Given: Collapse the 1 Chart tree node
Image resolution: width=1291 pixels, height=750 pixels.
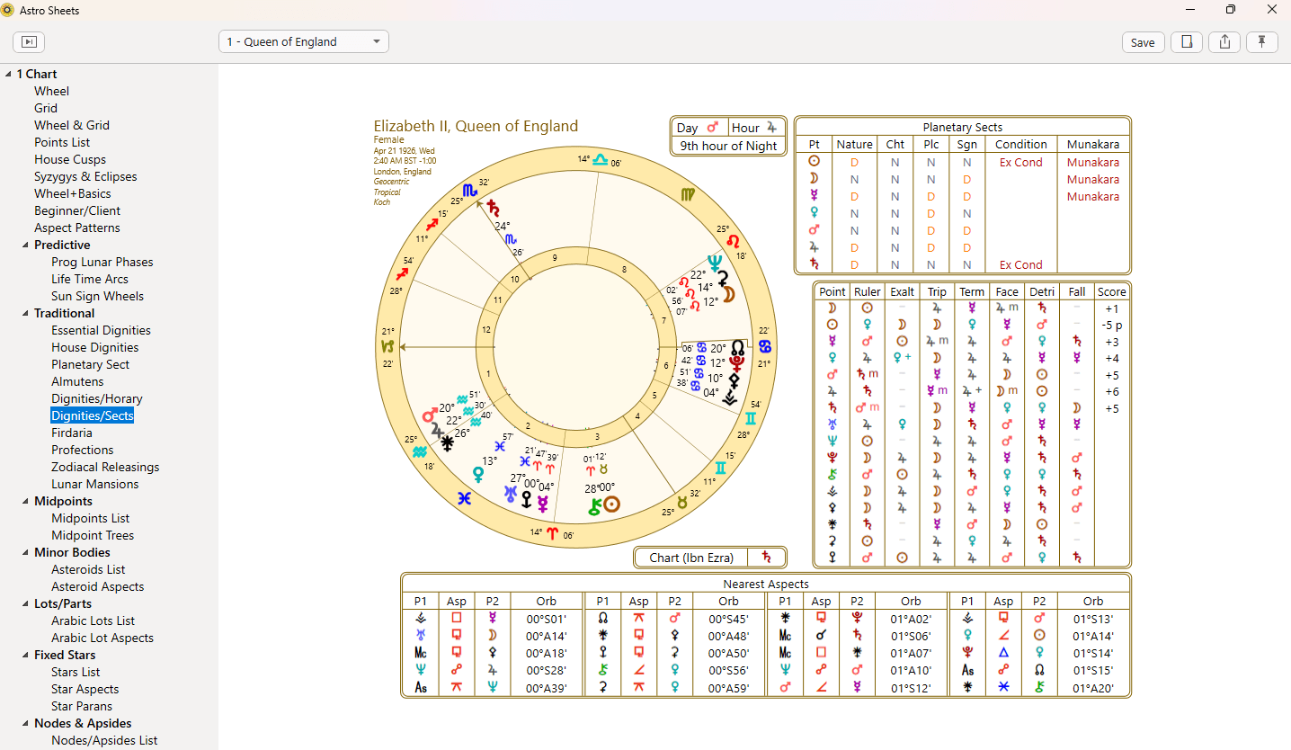Looking at the screenshot, I should [x=8, y=74].
